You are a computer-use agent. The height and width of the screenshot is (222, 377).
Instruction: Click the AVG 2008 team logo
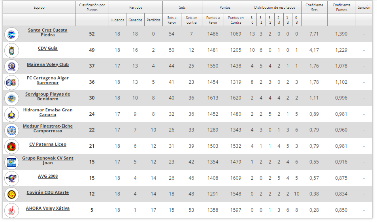[11, 179]
